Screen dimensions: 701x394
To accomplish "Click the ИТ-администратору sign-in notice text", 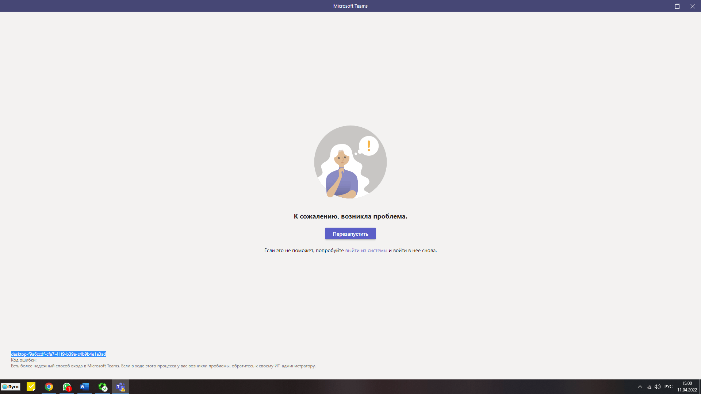I will point(163,366).
